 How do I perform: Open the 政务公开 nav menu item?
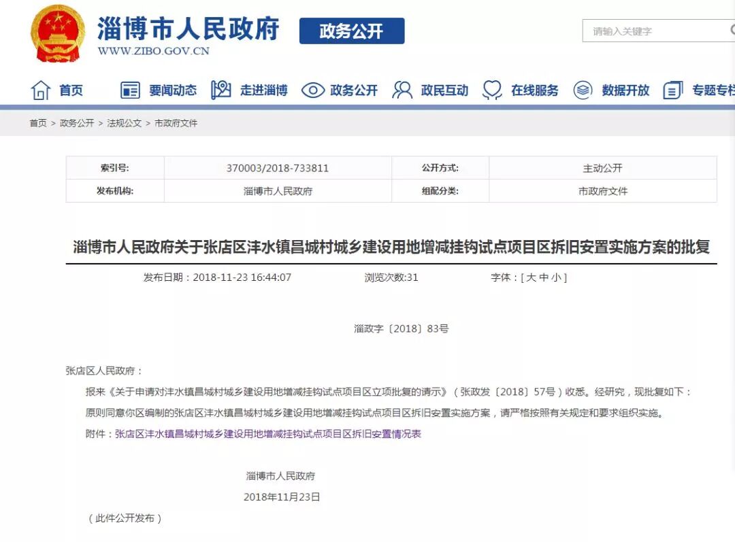pos(354,90)
